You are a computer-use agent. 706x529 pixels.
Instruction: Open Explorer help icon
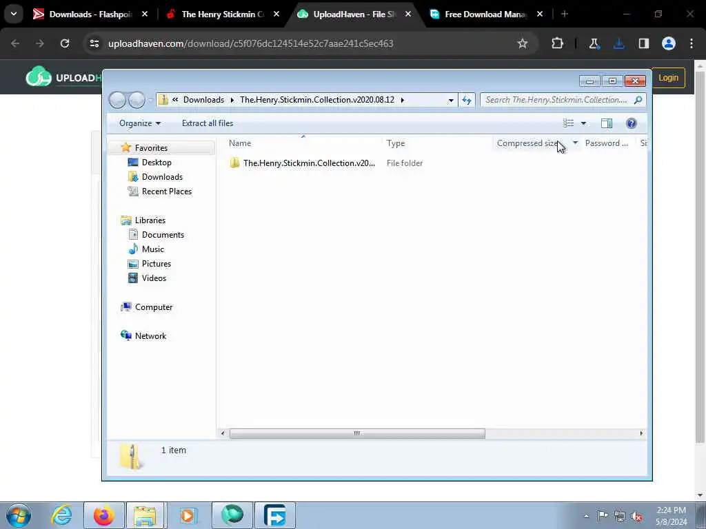(x=632, y=123)
